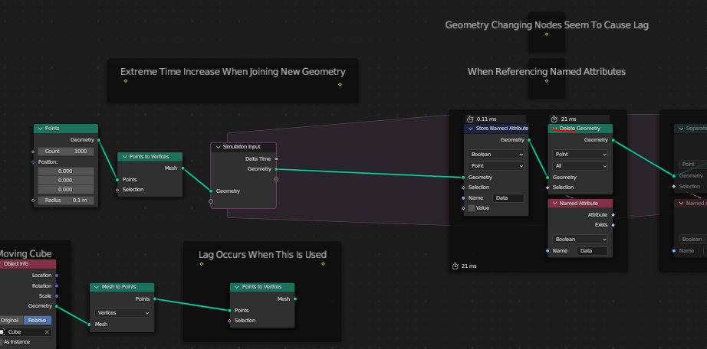707x349 pixels.
Task: Toggle the Value checkbox in Store Named Attribute
Action: (472, 208)
